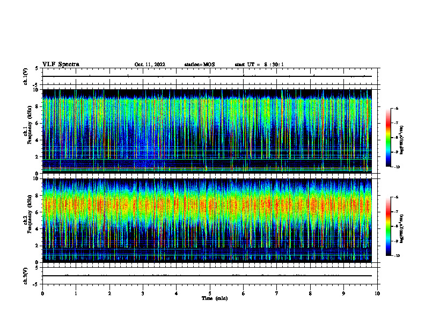Click the "ch.1(V)" waveform axis label
The width and height of the screenshot is (425, 329).
(x=25, y=76)
